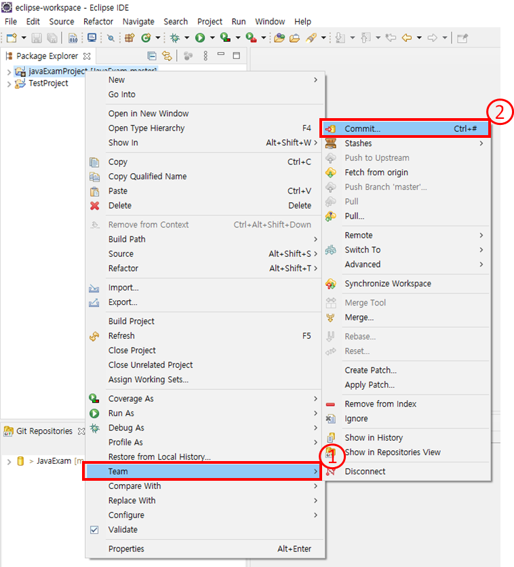The width and height of the screenshot is (514, 567).
Task: Open the Debug button dropdown arrow
Action: click(186, 37)
